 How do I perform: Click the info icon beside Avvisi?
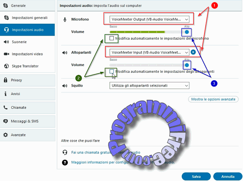tap(5, 94)
